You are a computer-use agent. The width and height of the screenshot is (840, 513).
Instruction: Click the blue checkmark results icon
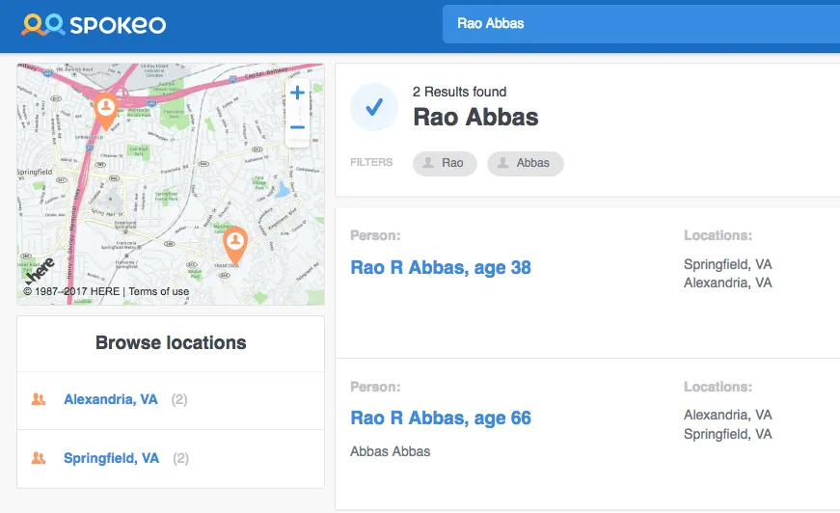point(374,107)
